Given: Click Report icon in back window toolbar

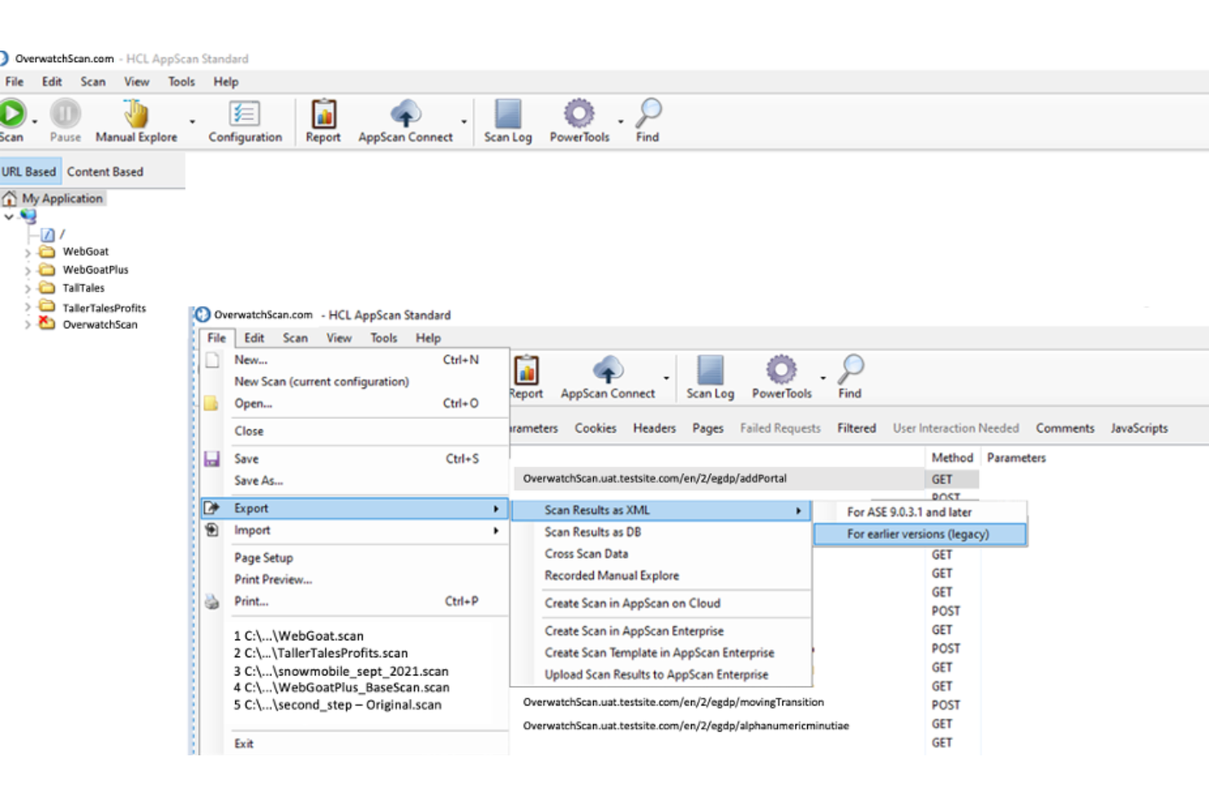Looking at the screenshot, I should coord(323,113).
